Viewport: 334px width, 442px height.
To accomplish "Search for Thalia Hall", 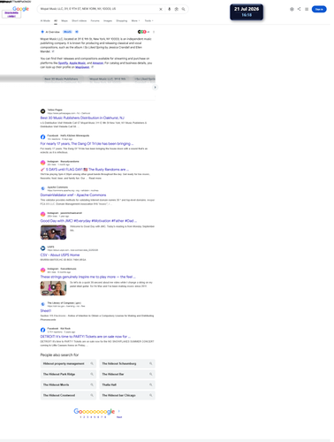I will pos(127,385).
